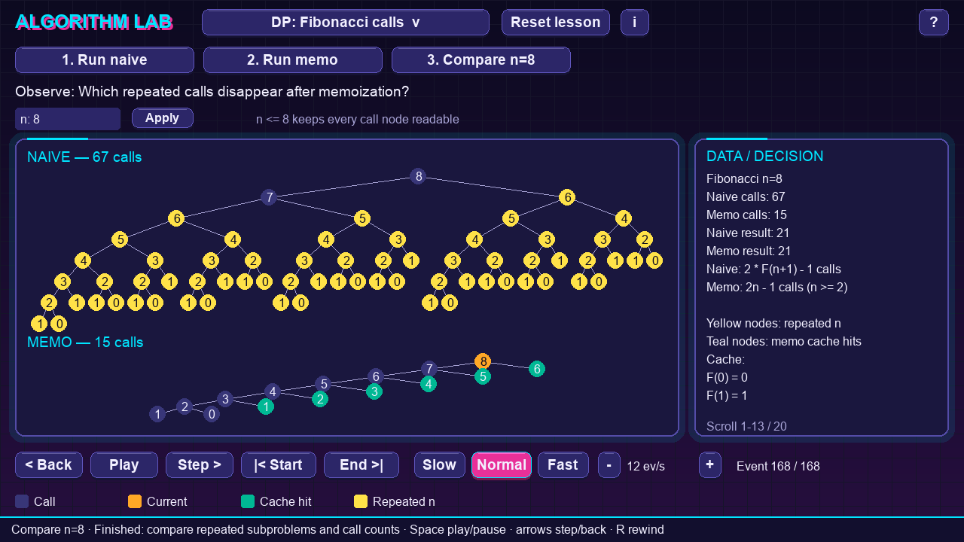Click the yellow Repeated n legend swatch
Viewport: 964px width, 542px height.
[x=361, y=501]
